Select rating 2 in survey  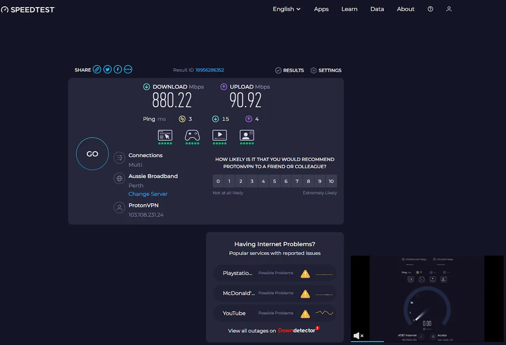pyautogui.click(x=241, y=181)
